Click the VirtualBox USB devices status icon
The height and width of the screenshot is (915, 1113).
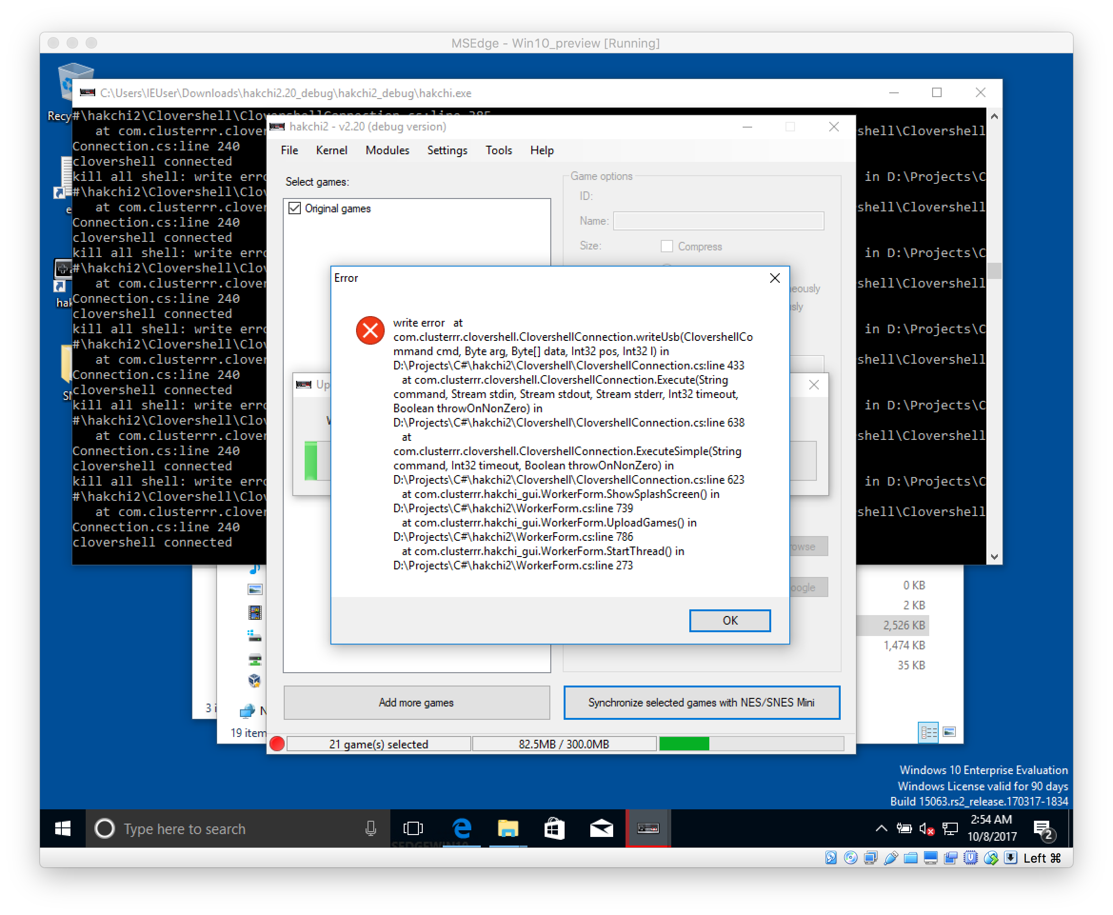click(x=891, y=857)
